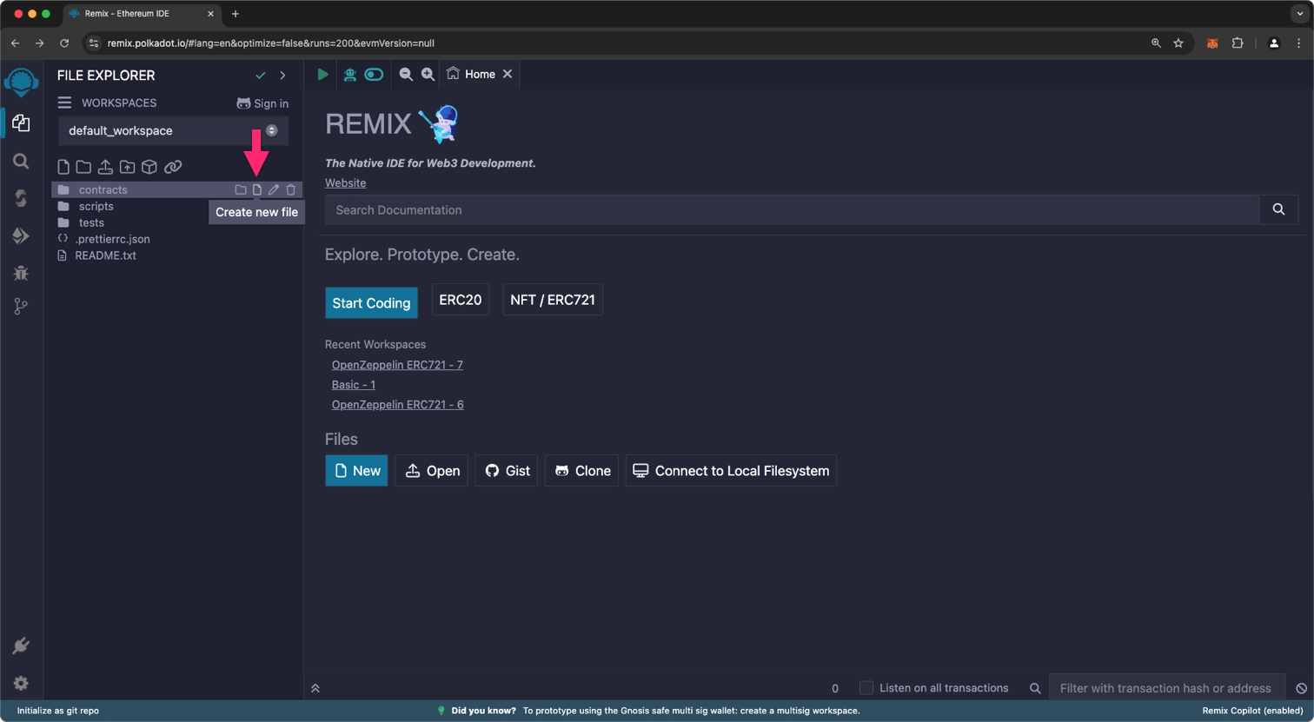Viewport: 1314px width, 722px height.
Task: Open Basic - 1 recent workspace
Action: [354, 385]
